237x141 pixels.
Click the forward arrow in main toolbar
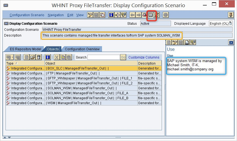pyautogui.click(x=139, y=15)
